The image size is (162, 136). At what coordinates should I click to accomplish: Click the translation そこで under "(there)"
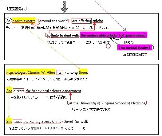(x=69, y=128)
